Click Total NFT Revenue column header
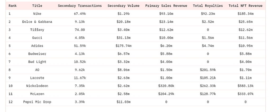 [246, 6]
